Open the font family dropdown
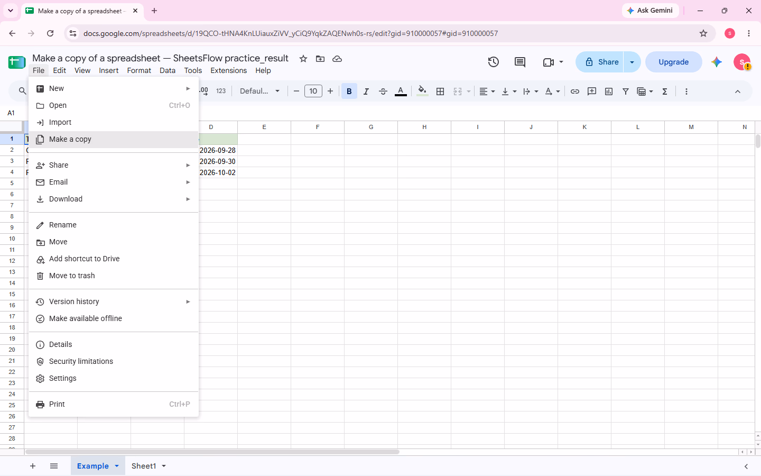Screen dimensions: 761x476 click(259, 91)
